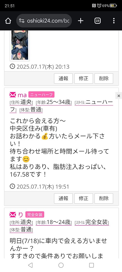122x272 pixels.
Task: Open the tab switcher showing 23
Action: point(98,21)
